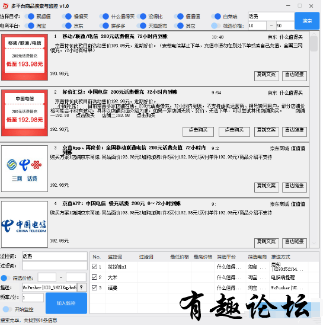Click the 频率/分 frequency field

[33, 298]
